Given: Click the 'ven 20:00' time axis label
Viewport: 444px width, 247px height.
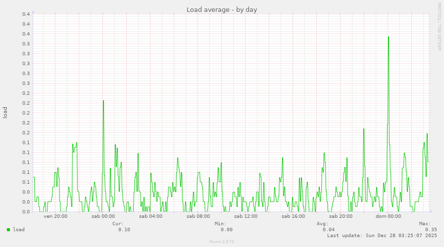Looking at the screenshot, I should click(x=55, y=216).
